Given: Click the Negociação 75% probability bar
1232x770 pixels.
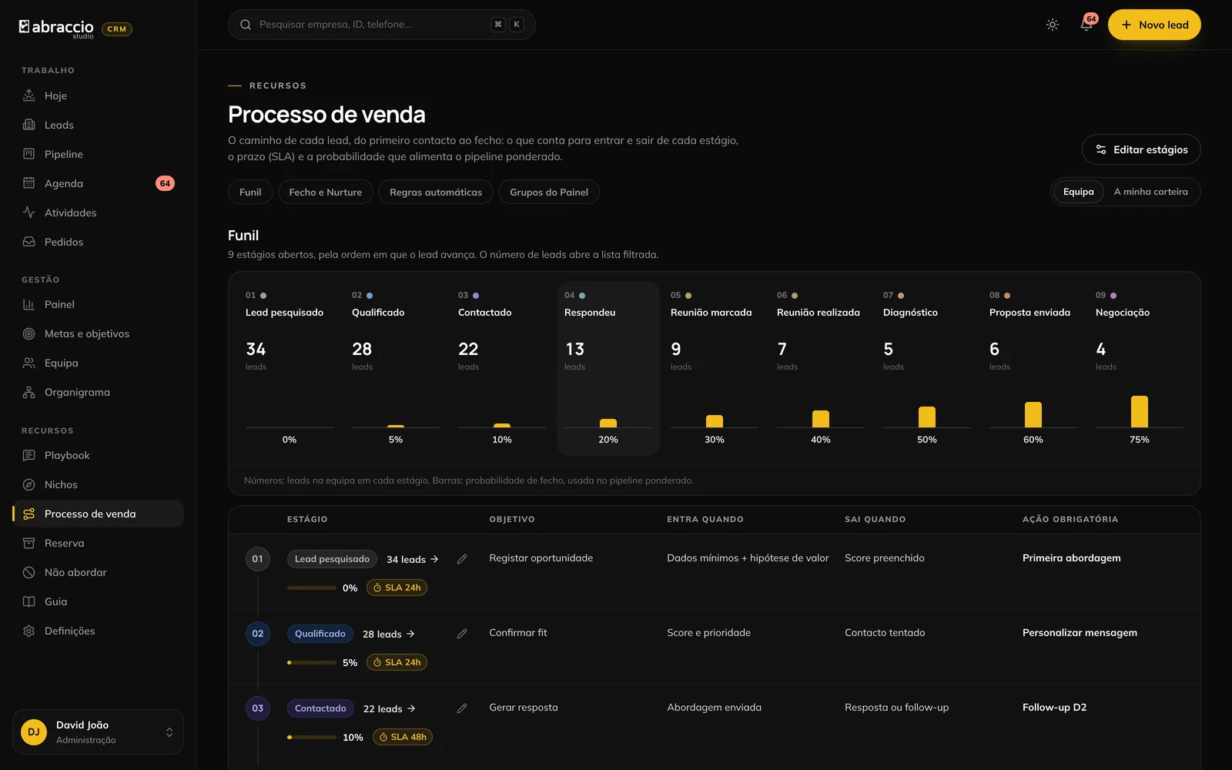Looking at the screenshot, I should 1140,412.
